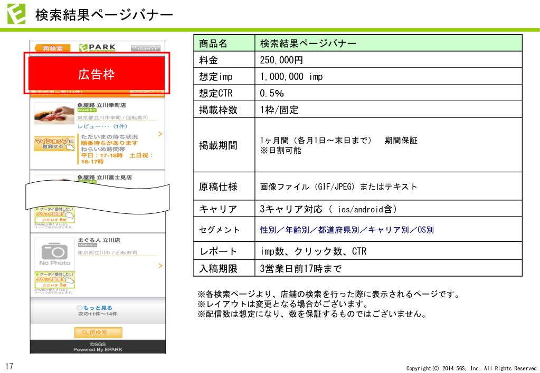Screen dimensions: 540x373
Task: Click the 商品名 table header cell
Action: (224, 43)
